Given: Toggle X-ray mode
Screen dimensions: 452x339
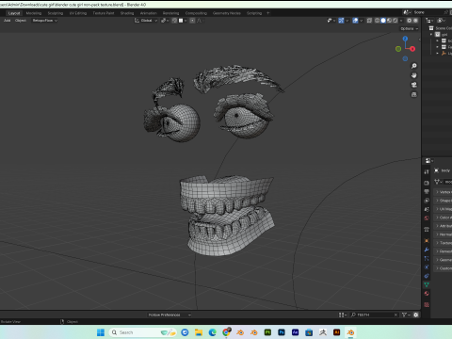Looking at the screenshot, I should (x=369, y=21).
